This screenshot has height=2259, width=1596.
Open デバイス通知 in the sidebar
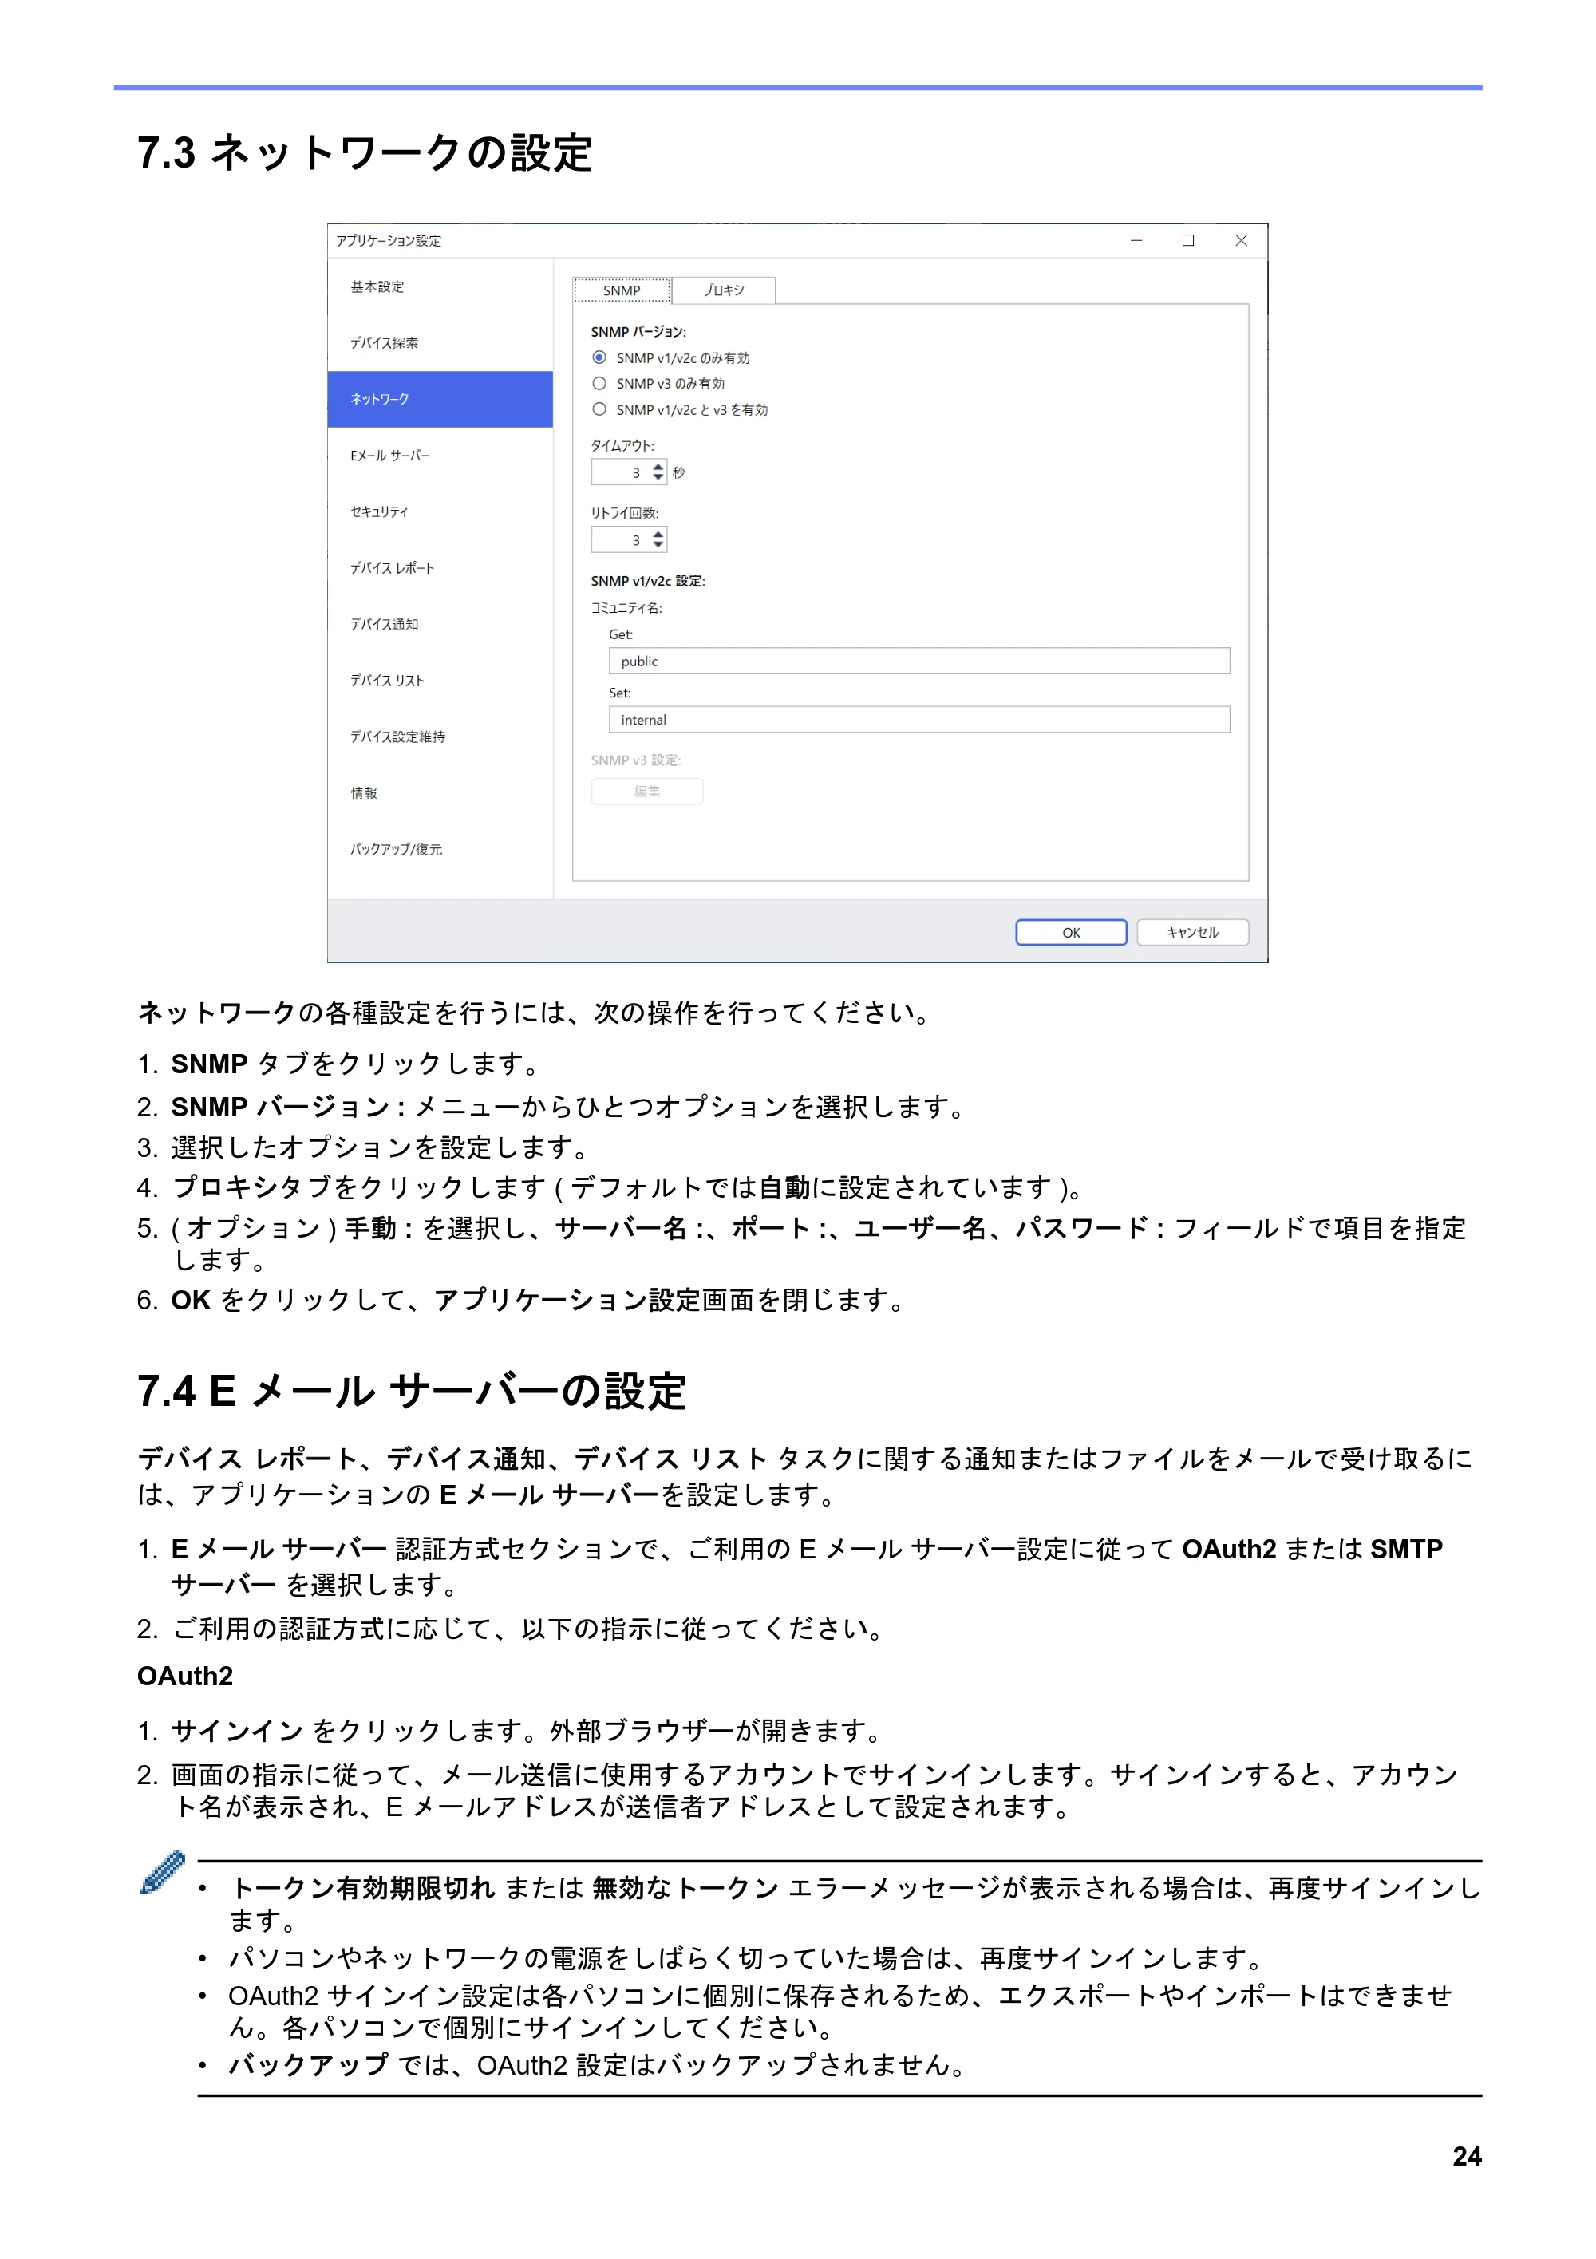(x=440, y=624)
